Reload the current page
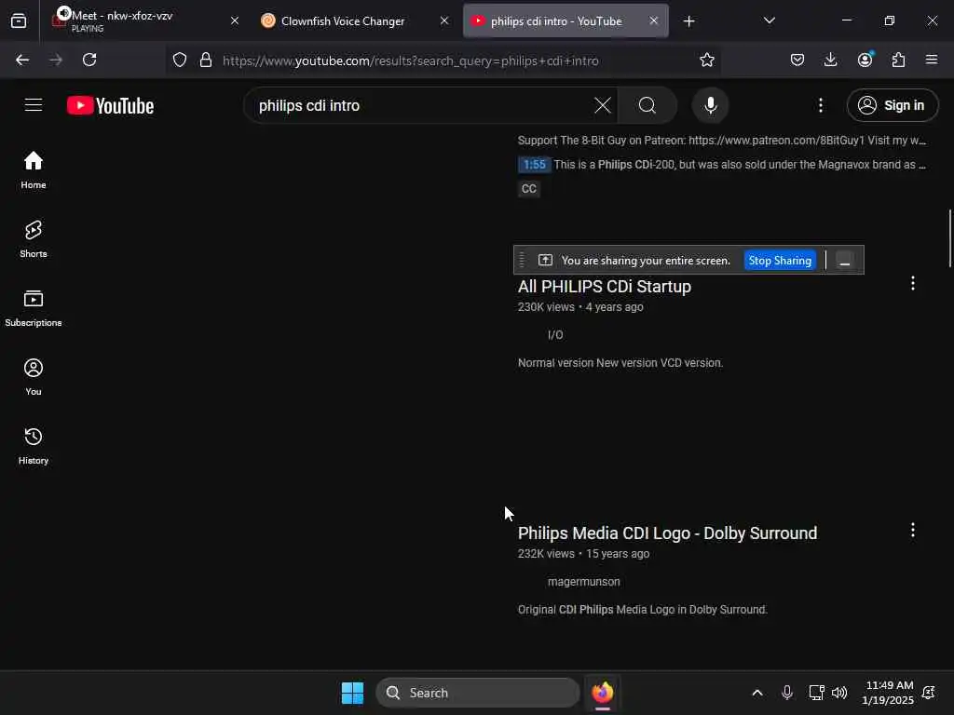Viewport: 954px width, 715px height. [89, 61]
